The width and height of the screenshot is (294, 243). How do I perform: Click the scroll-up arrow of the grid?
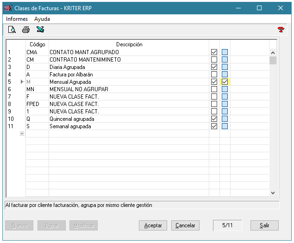(x=273, y=52)
